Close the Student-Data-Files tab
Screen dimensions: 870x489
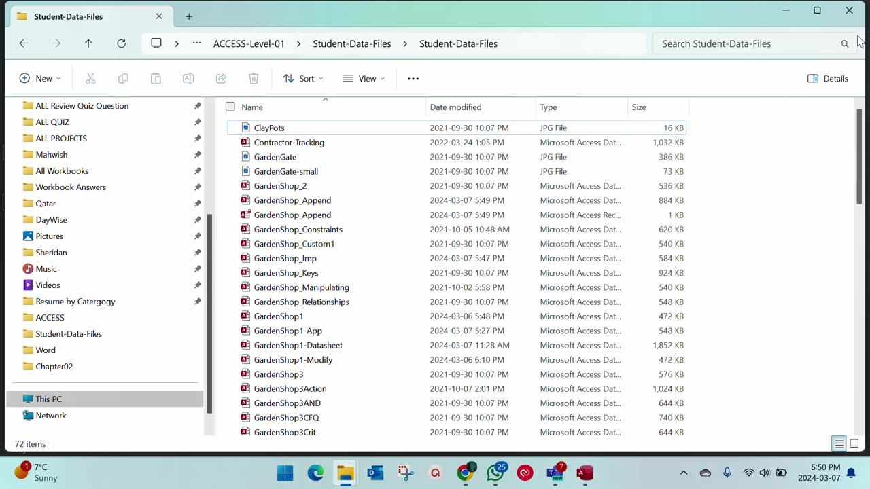[159, 16]
